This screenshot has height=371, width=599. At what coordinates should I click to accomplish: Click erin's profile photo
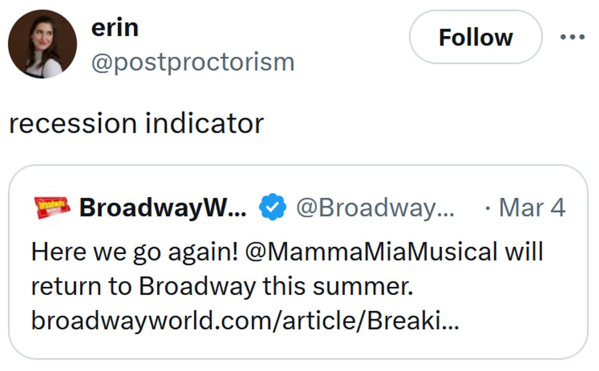(x=42, y=44)
